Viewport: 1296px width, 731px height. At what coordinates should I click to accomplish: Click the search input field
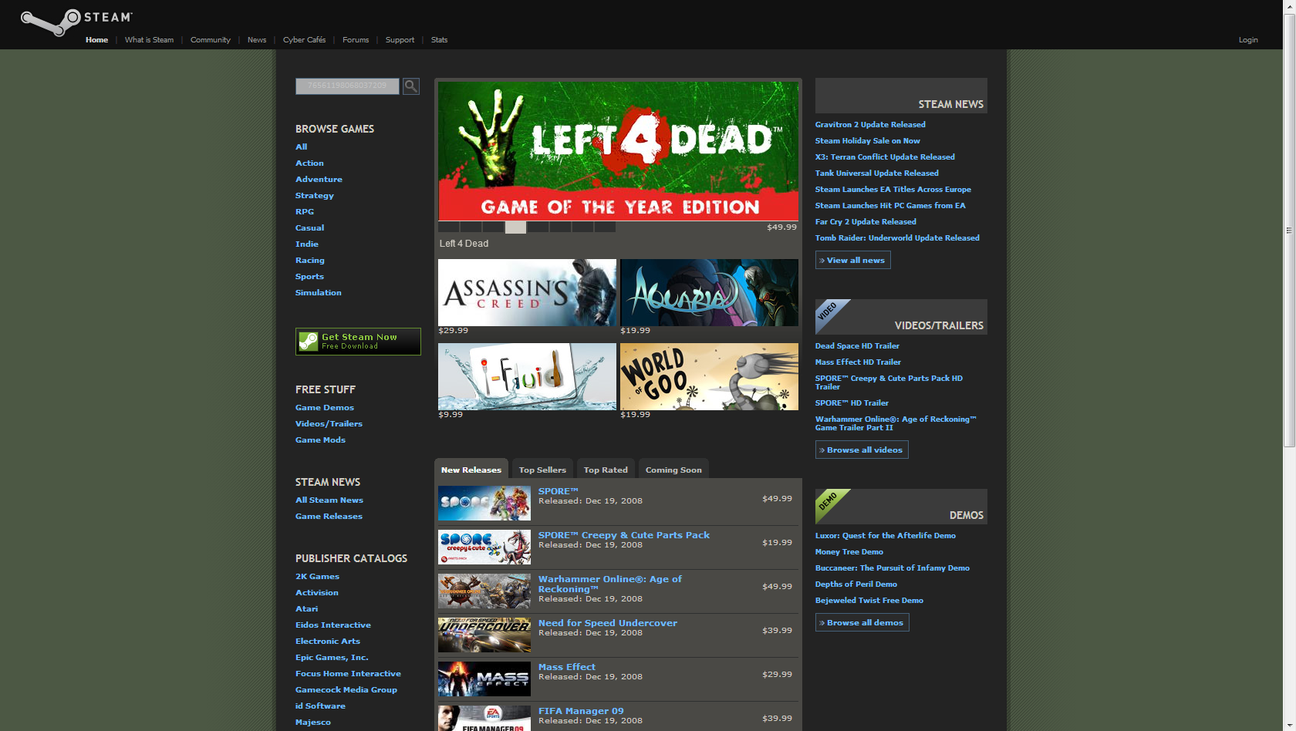pyautogui.click(x=347, y=86)
